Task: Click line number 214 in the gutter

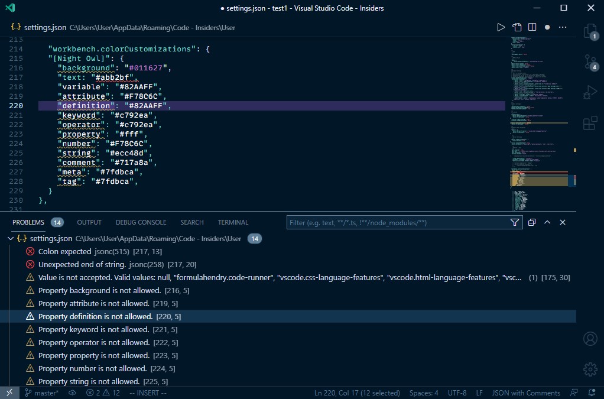Action: click(x=16, y=49)
